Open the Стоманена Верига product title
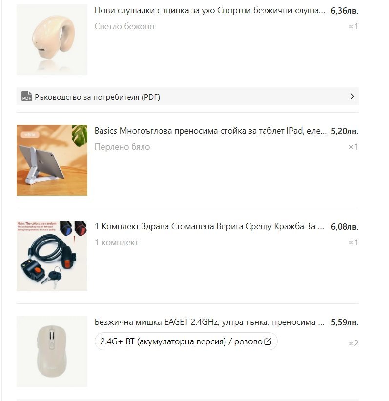This screenshot has height=401, width=389. pos(209,226)
